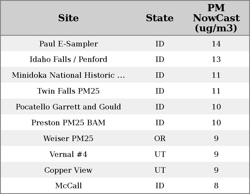Select Idaho Falls / Penford site
The height and width of the screenshot is (194, 250).
tap(68, 59)
